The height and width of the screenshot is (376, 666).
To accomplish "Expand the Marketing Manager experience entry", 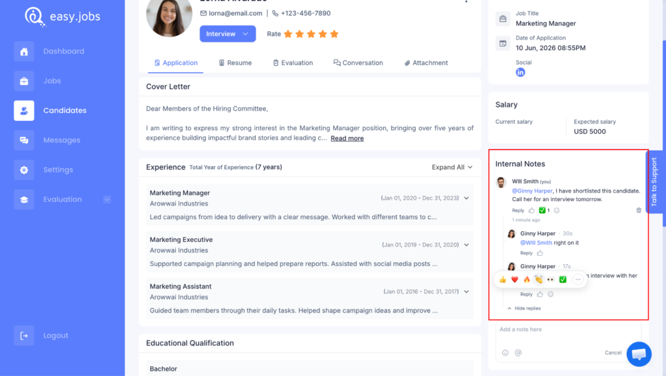I will 466,198.
